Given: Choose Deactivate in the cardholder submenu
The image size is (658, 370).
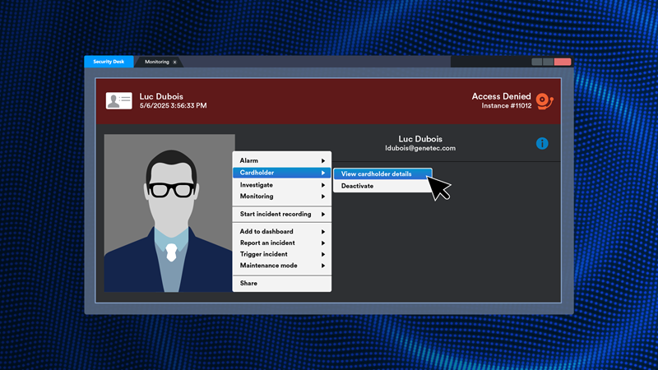Looking at the screenshot, I should pos(358,186).
